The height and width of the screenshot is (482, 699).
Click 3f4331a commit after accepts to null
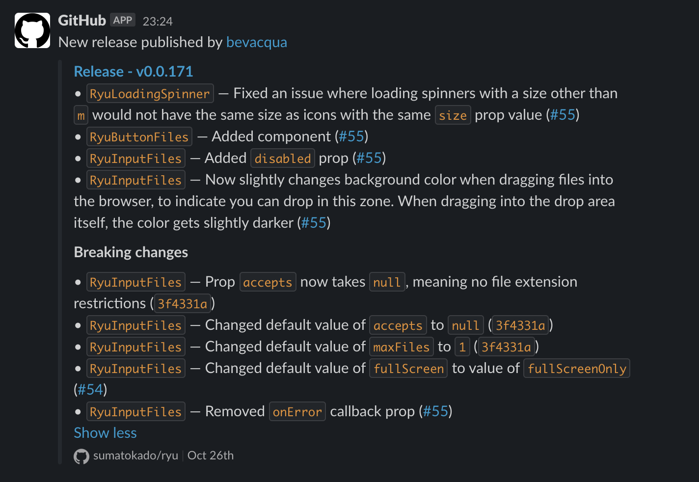coord(520,325)
